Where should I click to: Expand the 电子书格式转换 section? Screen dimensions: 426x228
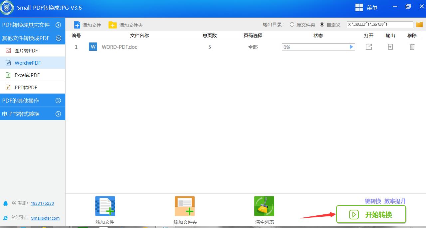[x=58, y=114]
